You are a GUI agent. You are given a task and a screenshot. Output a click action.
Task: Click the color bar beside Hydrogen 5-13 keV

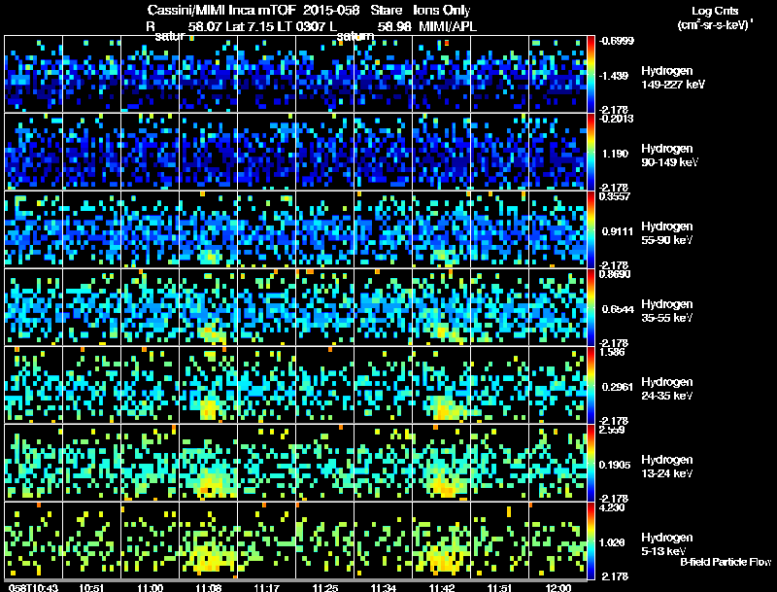[591, 540]
